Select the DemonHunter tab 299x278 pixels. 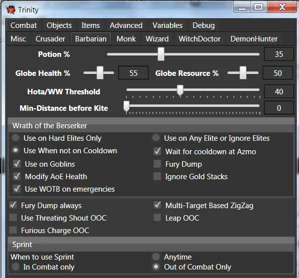click(254, 39)
